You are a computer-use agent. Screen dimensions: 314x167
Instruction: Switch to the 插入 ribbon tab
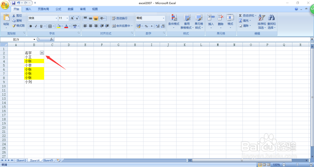(29, 9)
